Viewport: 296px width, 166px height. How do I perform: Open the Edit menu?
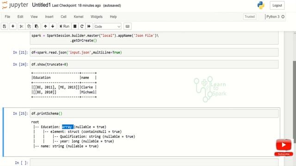tap(20, 17)
